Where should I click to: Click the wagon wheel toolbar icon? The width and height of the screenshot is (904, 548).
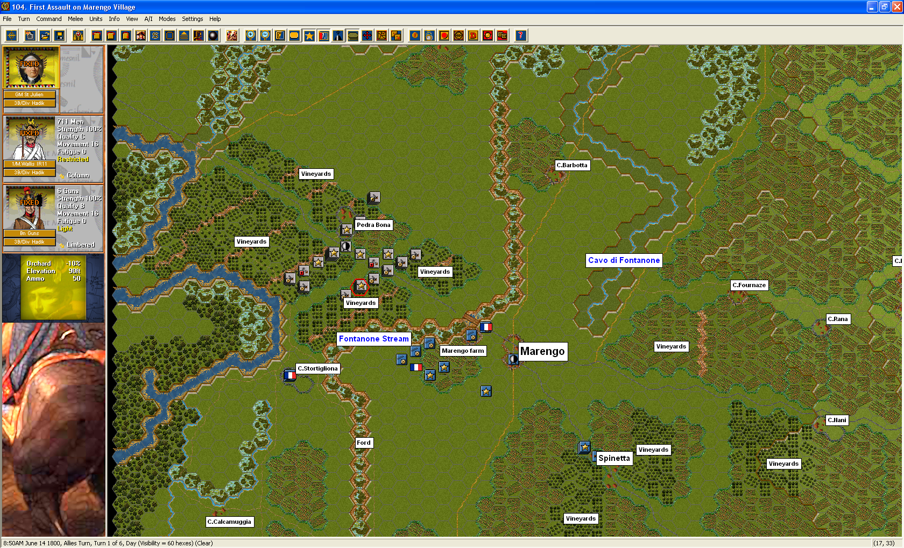[x=458, y=35]
